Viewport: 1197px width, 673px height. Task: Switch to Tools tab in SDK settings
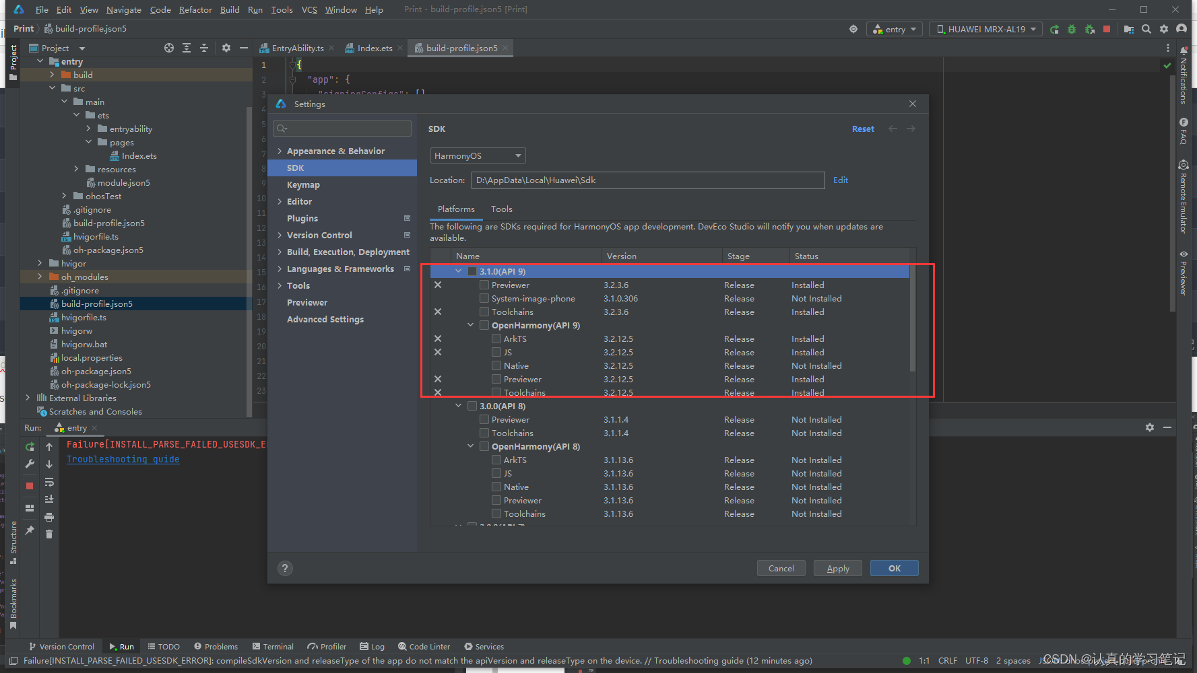(502, 209)
